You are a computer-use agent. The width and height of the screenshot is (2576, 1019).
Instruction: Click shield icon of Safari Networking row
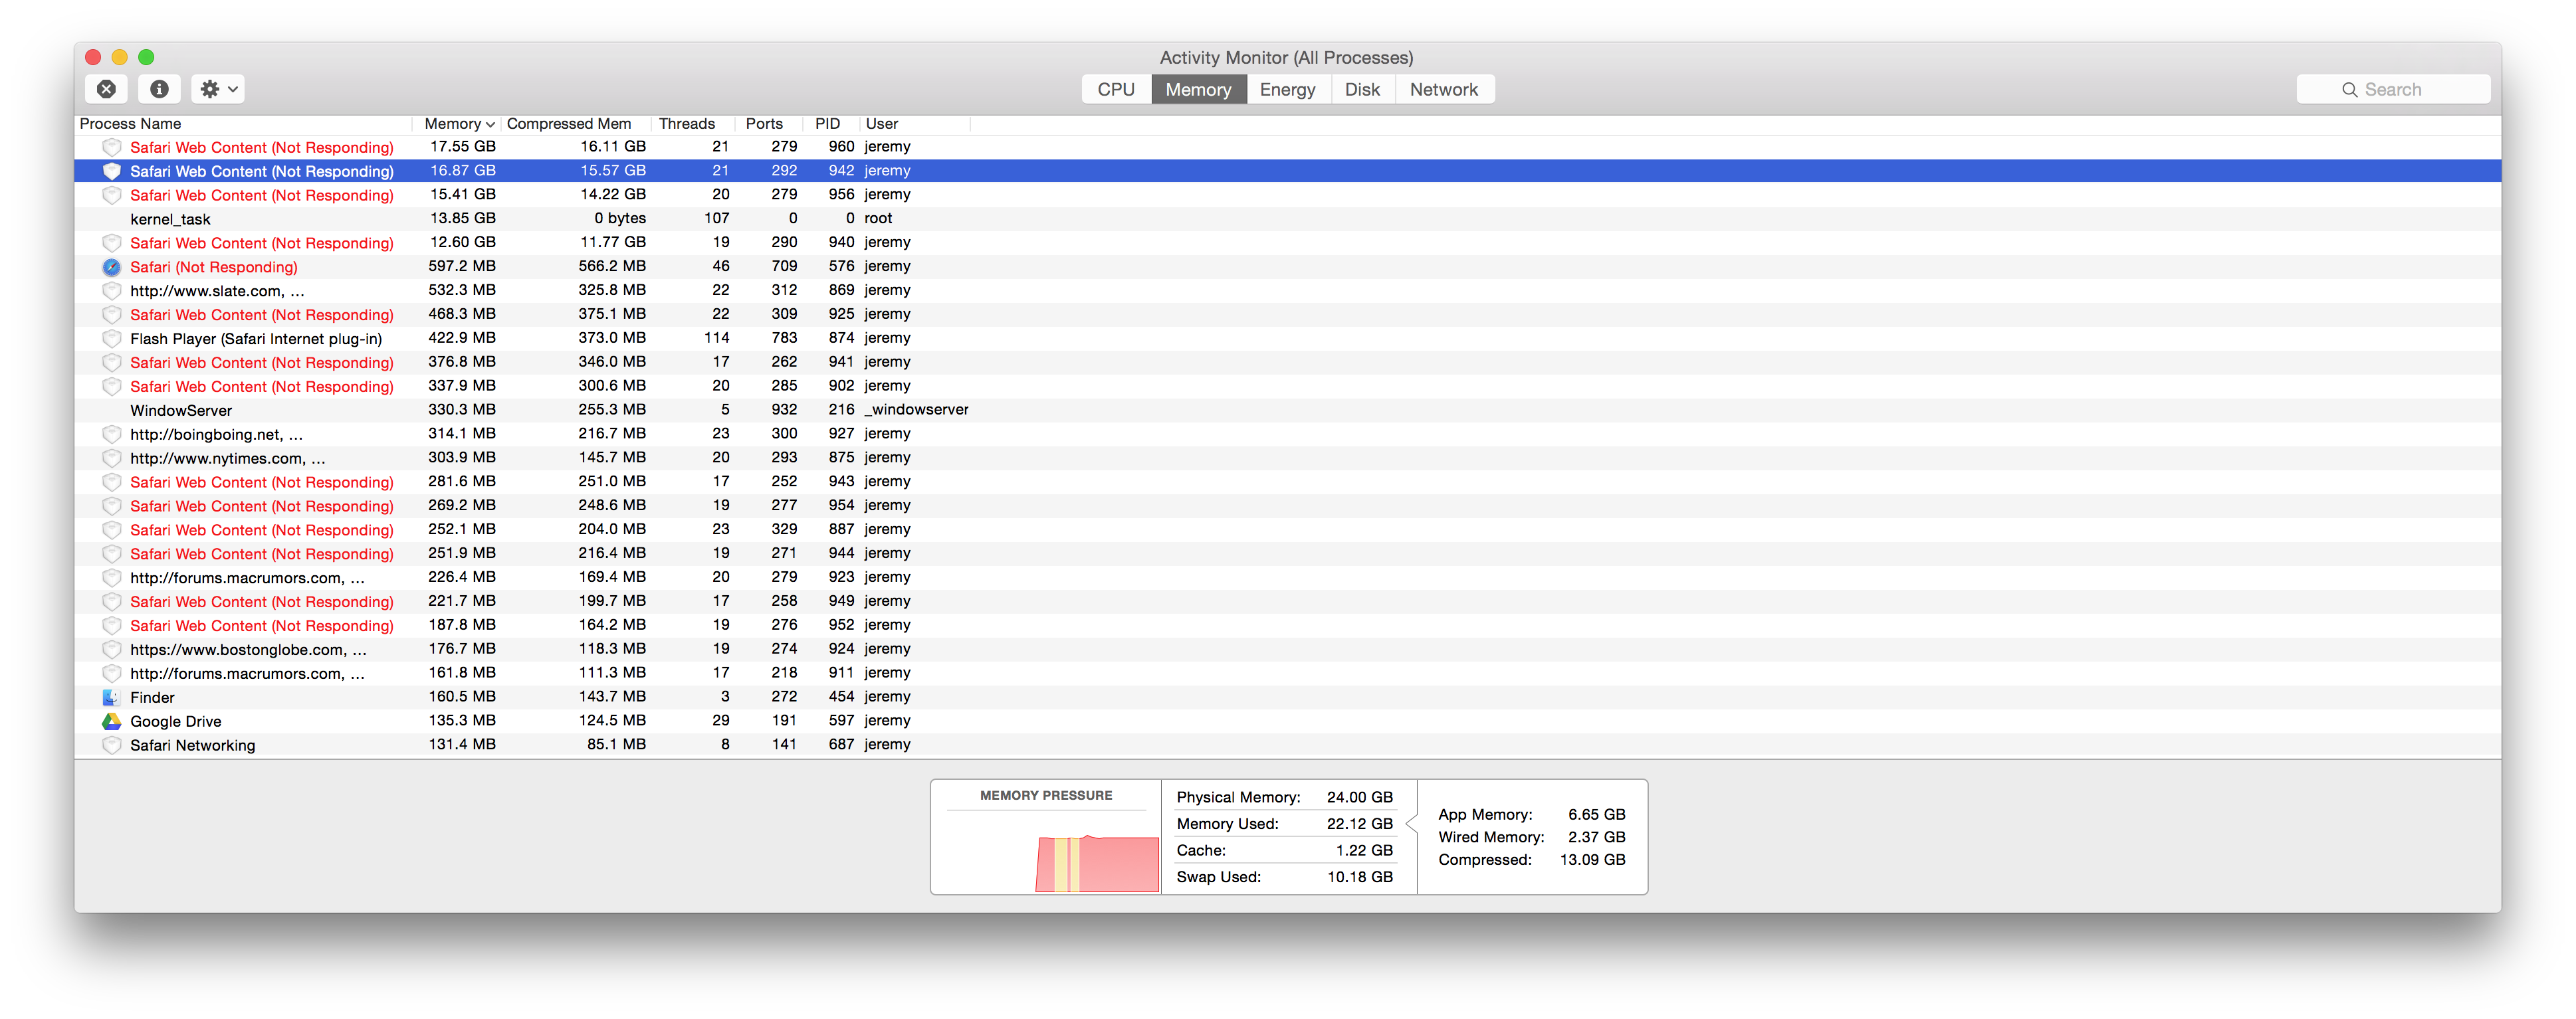[x=111, y=745]
